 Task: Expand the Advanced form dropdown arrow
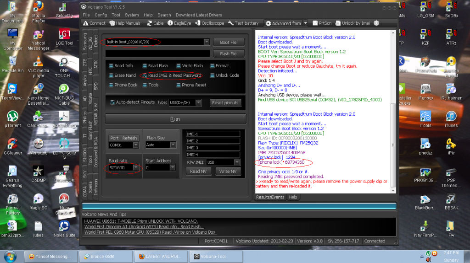[x=305, y=23]
